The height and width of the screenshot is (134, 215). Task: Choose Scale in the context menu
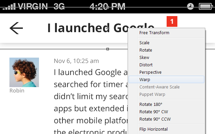144,43
